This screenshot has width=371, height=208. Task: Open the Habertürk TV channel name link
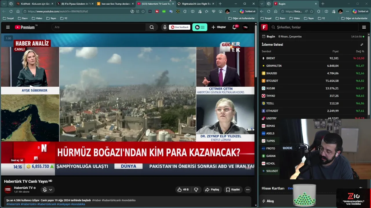coord(23,188)
